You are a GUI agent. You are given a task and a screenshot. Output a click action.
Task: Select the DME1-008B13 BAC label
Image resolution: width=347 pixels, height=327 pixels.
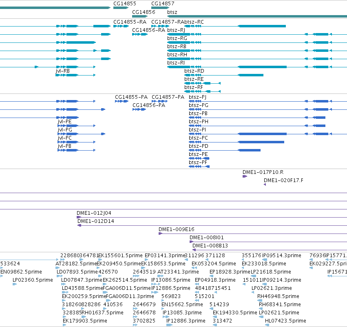click(x=210, y=246)
